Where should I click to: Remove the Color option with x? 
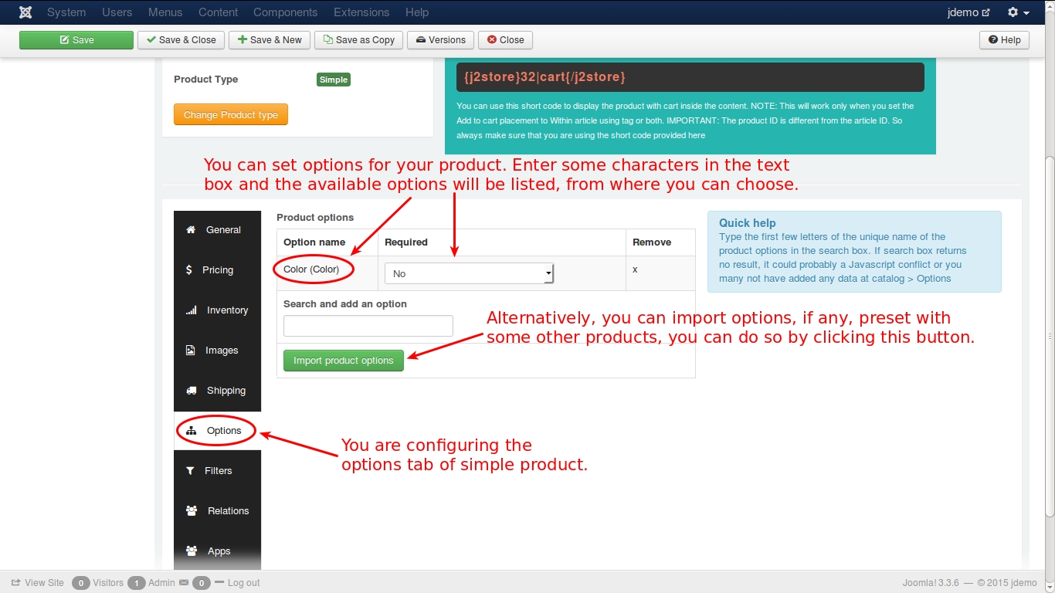click(635, 269)
